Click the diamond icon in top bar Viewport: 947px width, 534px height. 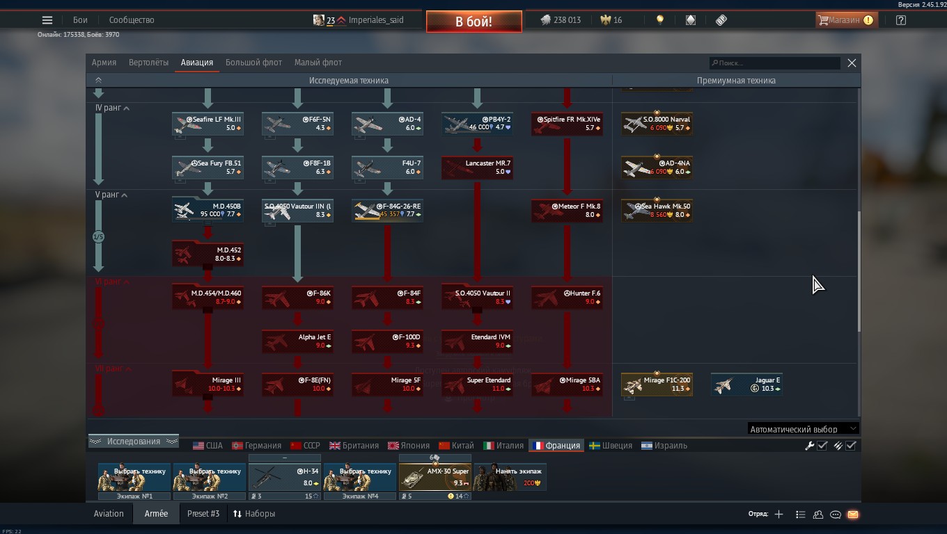click(691, 20)
